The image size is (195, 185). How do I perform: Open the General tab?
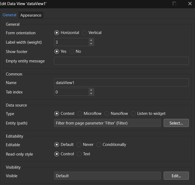click(x=9, y=15)
